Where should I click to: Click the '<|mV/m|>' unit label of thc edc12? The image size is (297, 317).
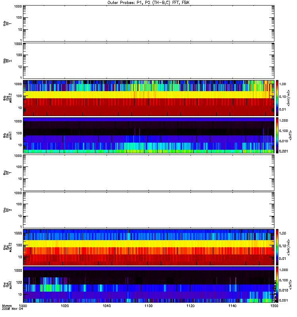tap(288, 247)
